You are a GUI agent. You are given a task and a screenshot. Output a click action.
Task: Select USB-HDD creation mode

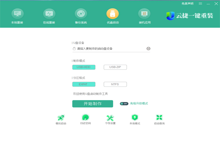(84, 67)
